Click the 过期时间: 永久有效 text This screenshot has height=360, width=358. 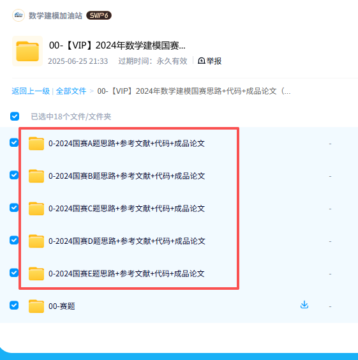click(153, 61)
